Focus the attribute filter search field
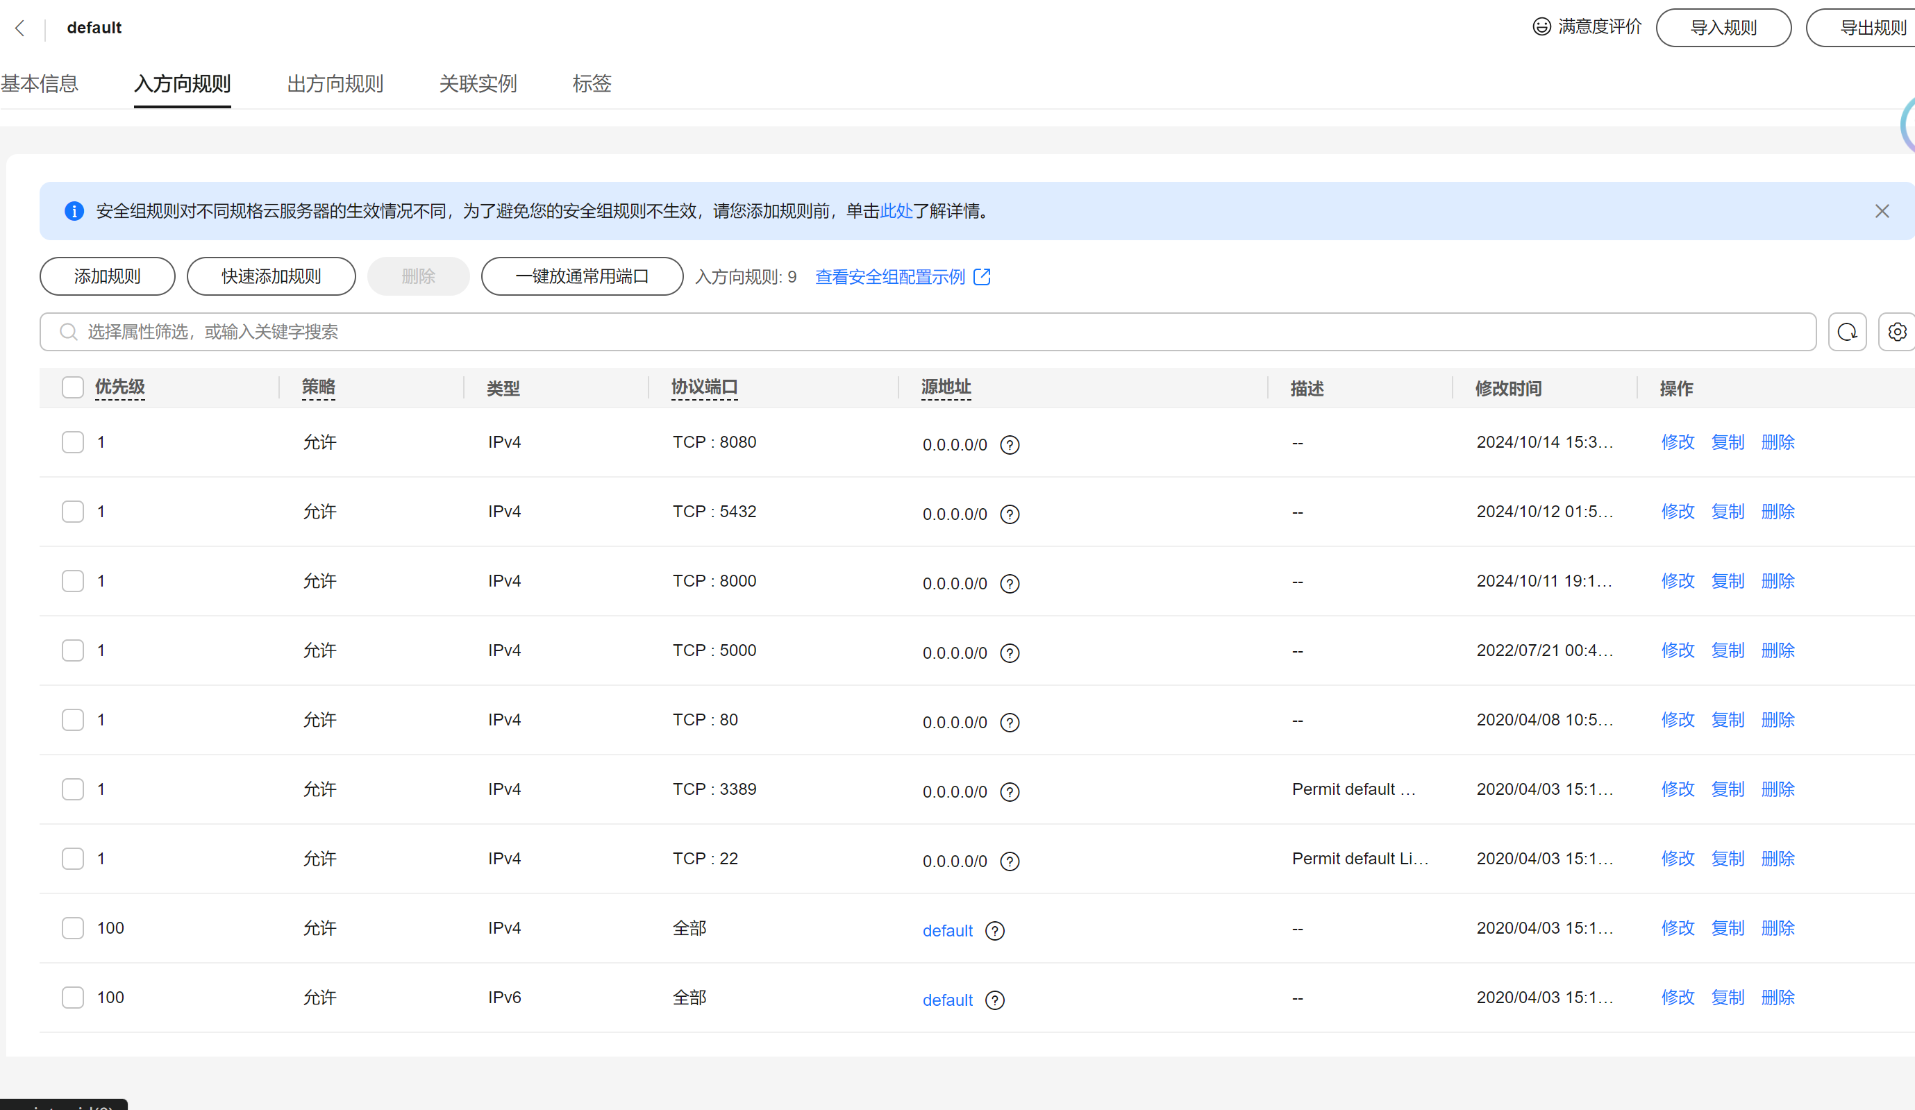The width and height of the screenshot is (1915, 1110). coord(927,332)
